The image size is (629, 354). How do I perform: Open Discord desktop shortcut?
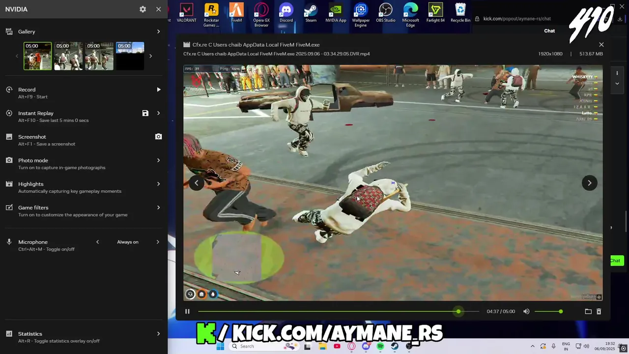[286, 13]
